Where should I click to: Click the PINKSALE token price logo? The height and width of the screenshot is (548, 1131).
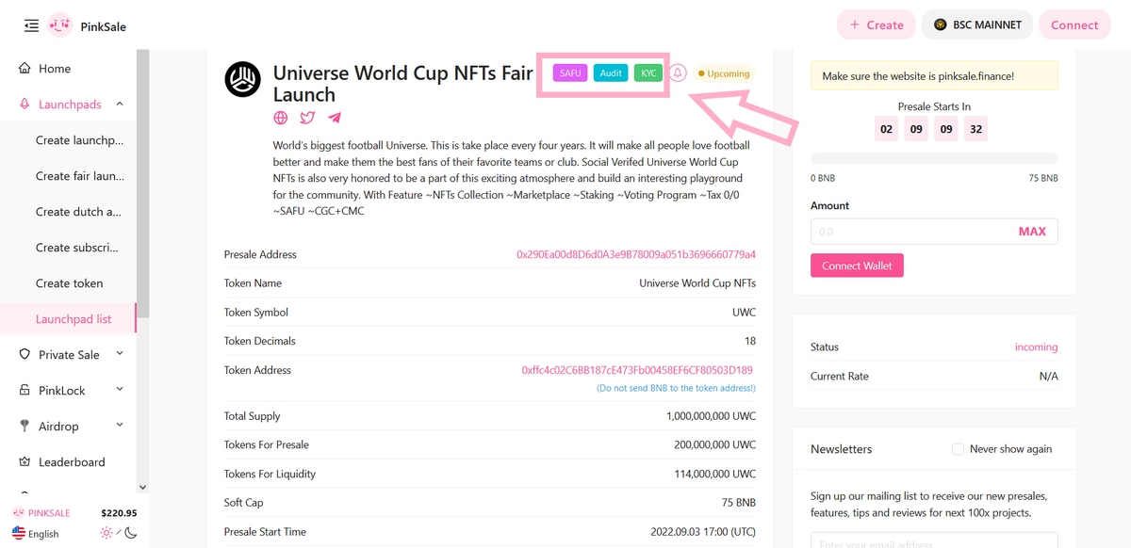[x=19, y=513]
